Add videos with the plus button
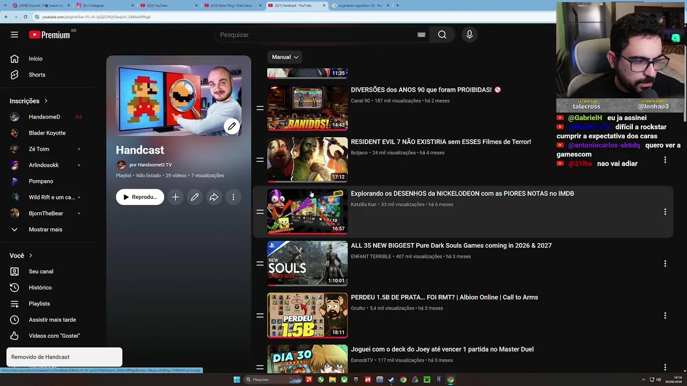 tap(176, 197)
